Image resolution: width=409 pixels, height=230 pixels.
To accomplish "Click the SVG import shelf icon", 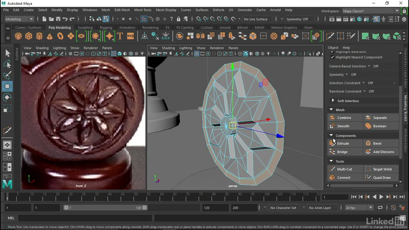I will point(130,36).
